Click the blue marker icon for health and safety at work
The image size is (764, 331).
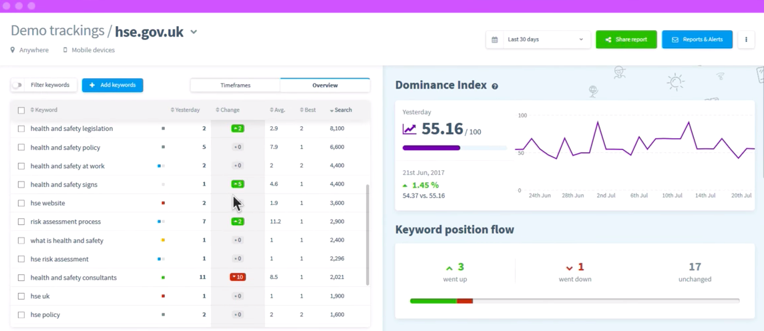pos(161,166)
